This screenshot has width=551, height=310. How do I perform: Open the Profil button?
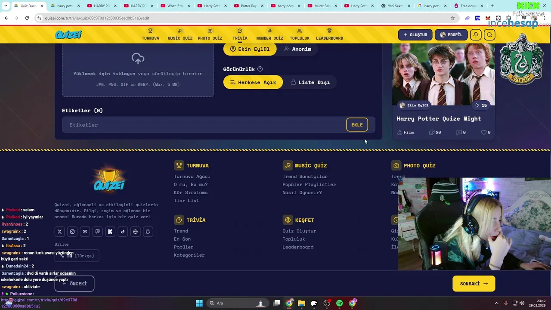pyautogui.click(x=451, y=35)
